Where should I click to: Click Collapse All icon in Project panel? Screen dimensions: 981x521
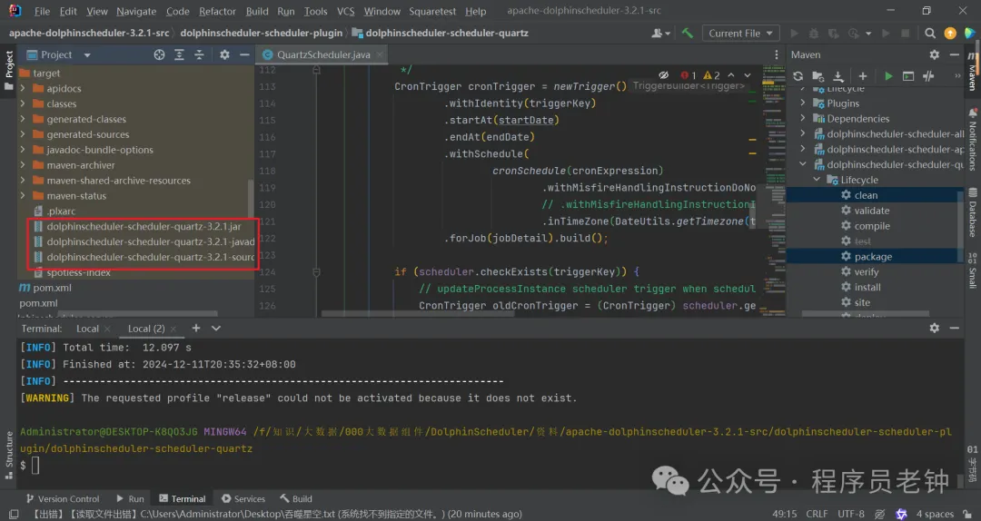click(199, 55)
